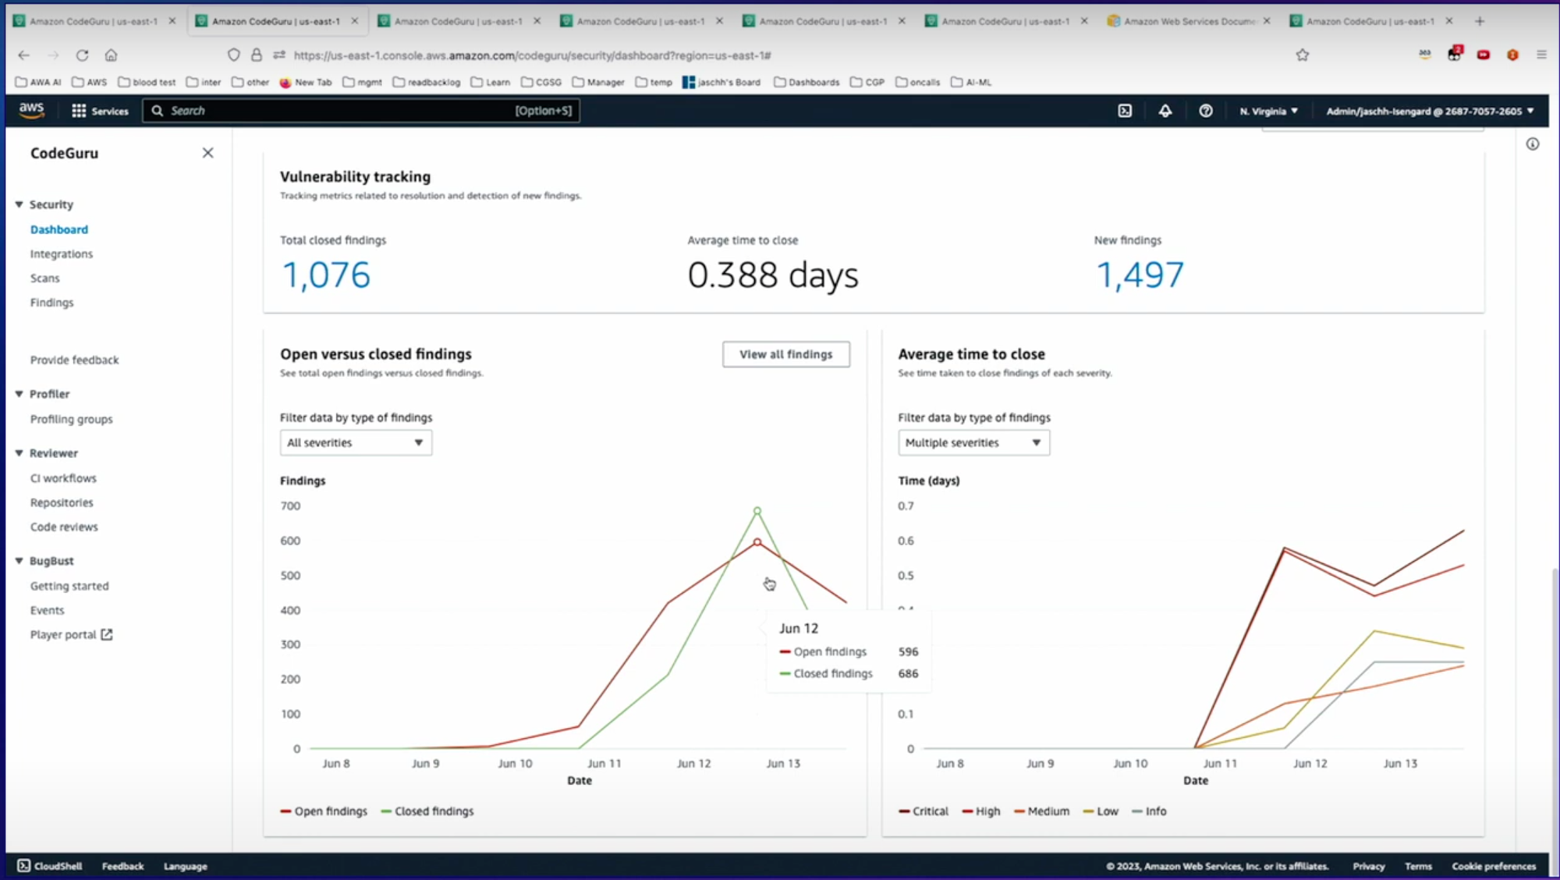Toggle the Closed findings legend series
1560x880 pixels.
[427, 811]
